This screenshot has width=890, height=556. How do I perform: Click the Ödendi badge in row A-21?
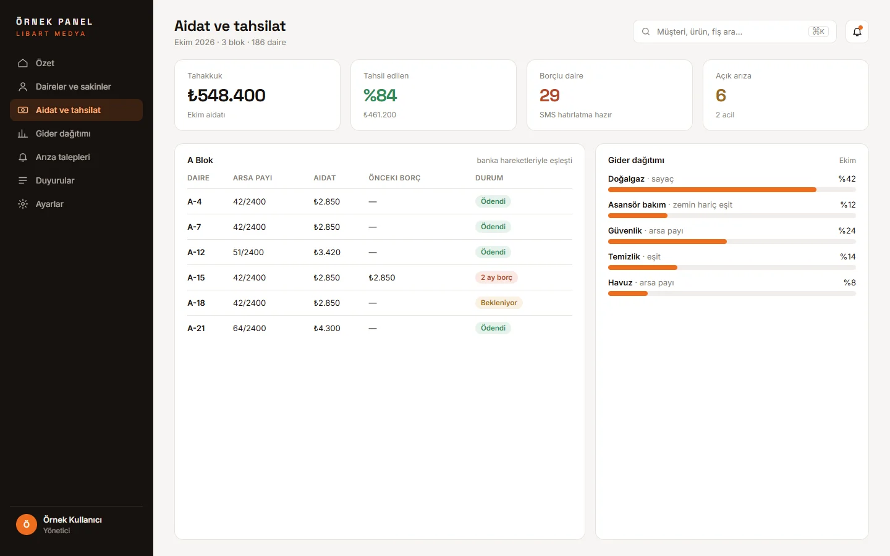[x=493, y=328]
